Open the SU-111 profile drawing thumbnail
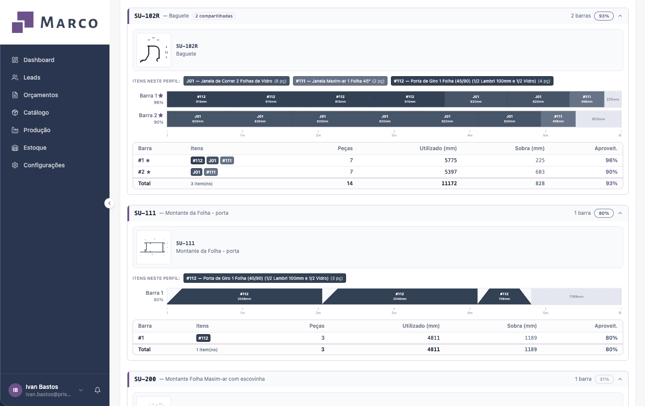 point(154,247)
